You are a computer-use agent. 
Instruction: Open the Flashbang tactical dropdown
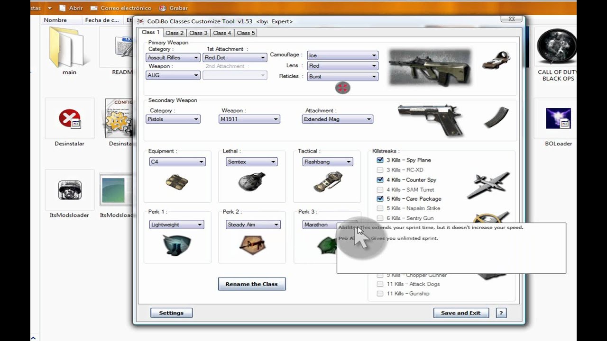point(328,162)
